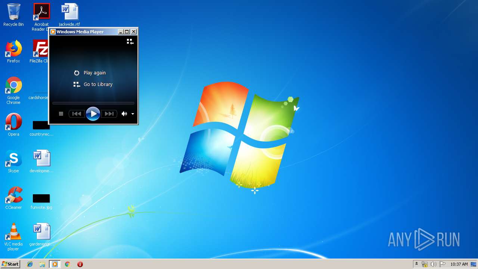This screenshot has height=269, width=478.
Task: Click the Previous track button
Action: (77, 114)
